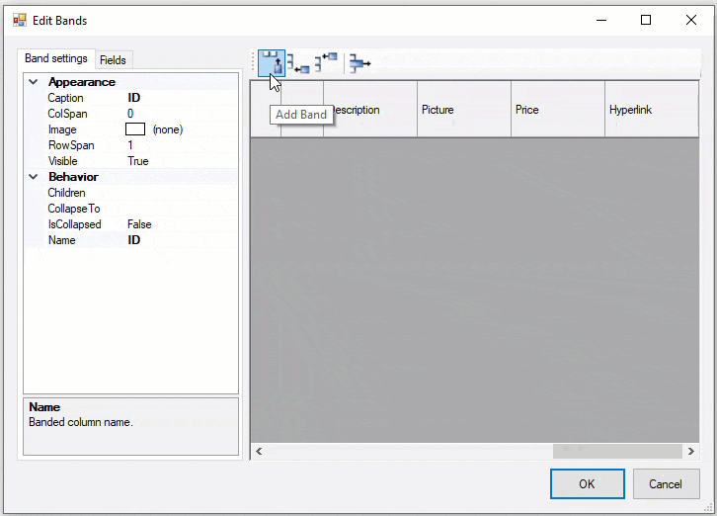The width and height of the screenshot is (717, 516).
Task: Click the left scroll arrow of the horizontal scrollbar
Action: pos(259,451)
